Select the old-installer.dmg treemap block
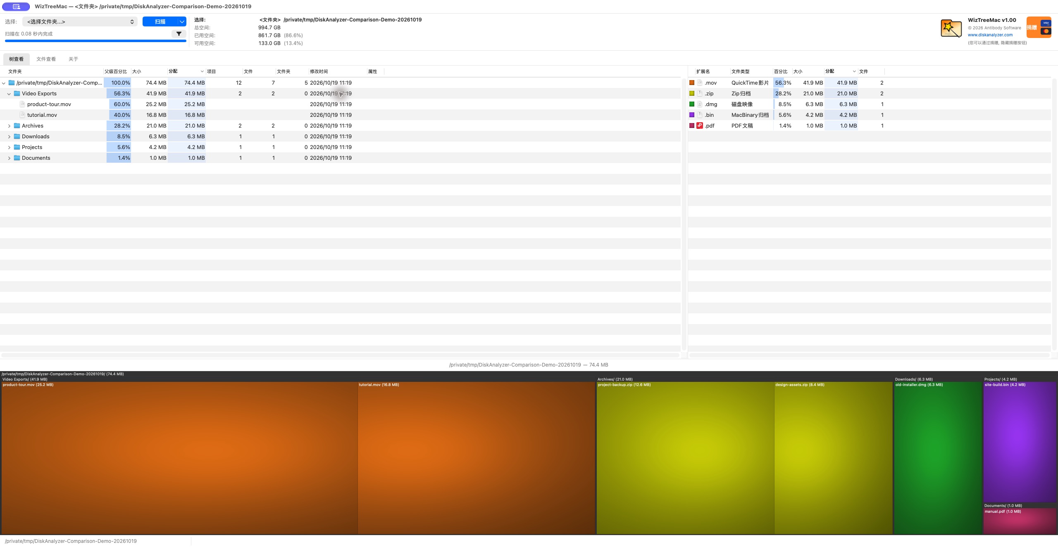This screenshot has height=547, width=1058. (x=938, y=458)
